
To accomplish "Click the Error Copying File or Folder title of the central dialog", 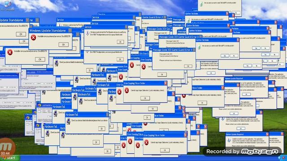I will pos(135,83).
